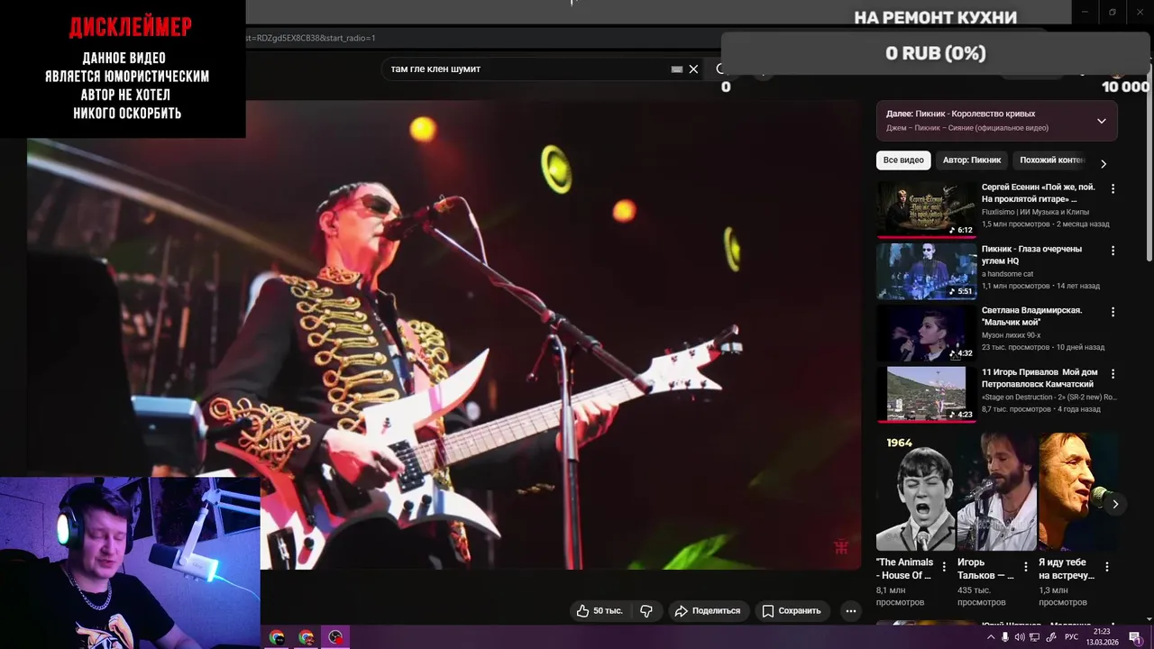This screenshot has width=1154, height=649.
Task: Show more filter chips with right arrow
Action: (1103, 163)
